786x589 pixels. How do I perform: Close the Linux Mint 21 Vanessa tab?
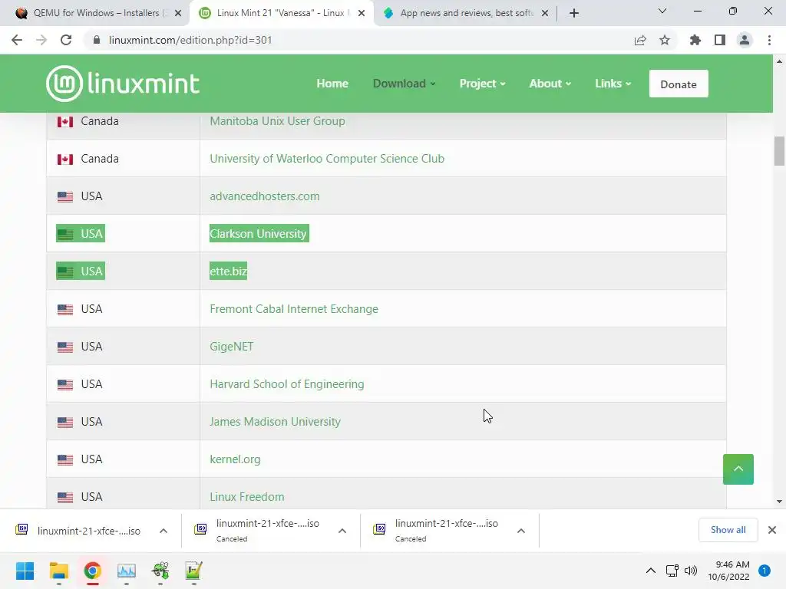362,13
